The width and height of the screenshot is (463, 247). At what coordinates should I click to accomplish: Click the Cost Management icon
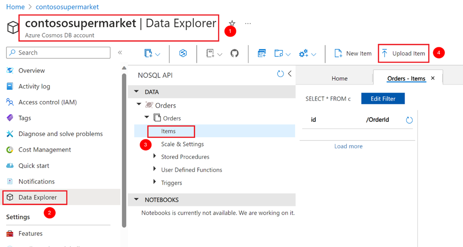tap(10, 150)
